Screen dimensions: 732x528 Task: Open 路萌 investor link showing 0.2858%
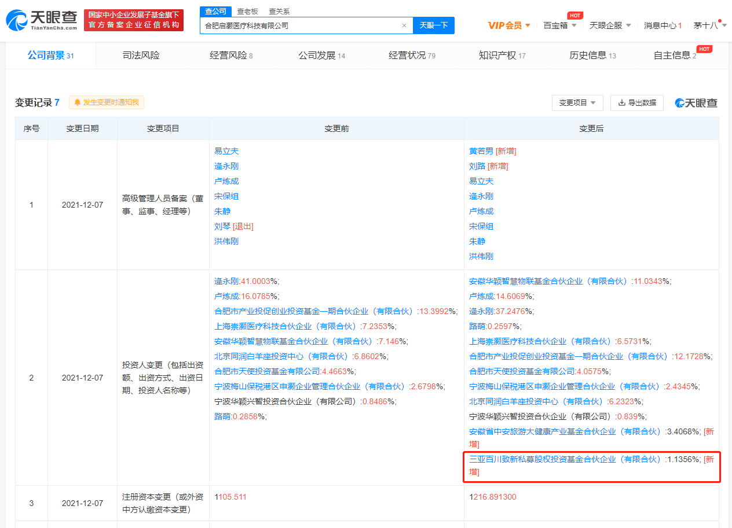coord(222,417)
